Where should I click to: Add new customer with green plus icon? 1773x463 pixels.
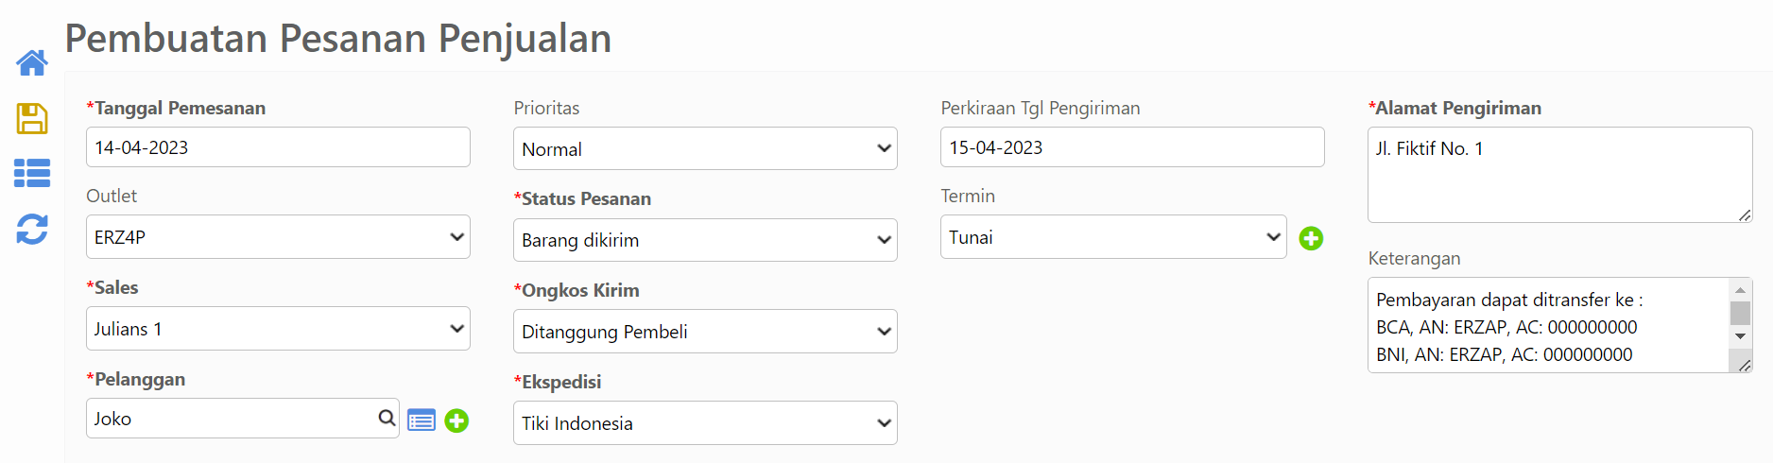tap(456, 420)
